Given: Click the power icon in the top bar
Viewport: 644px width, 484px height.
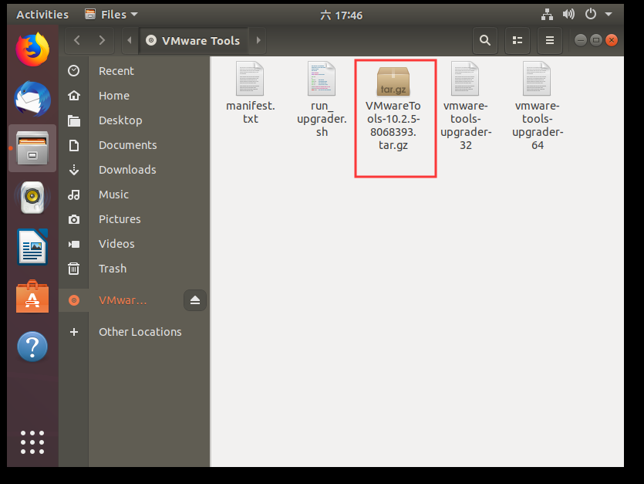Looking at the screenshot, I should tap(591, 15).
